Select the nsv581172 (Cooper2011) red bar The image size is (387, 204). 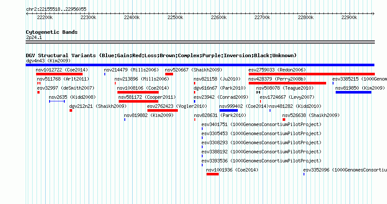click(138, 101)
